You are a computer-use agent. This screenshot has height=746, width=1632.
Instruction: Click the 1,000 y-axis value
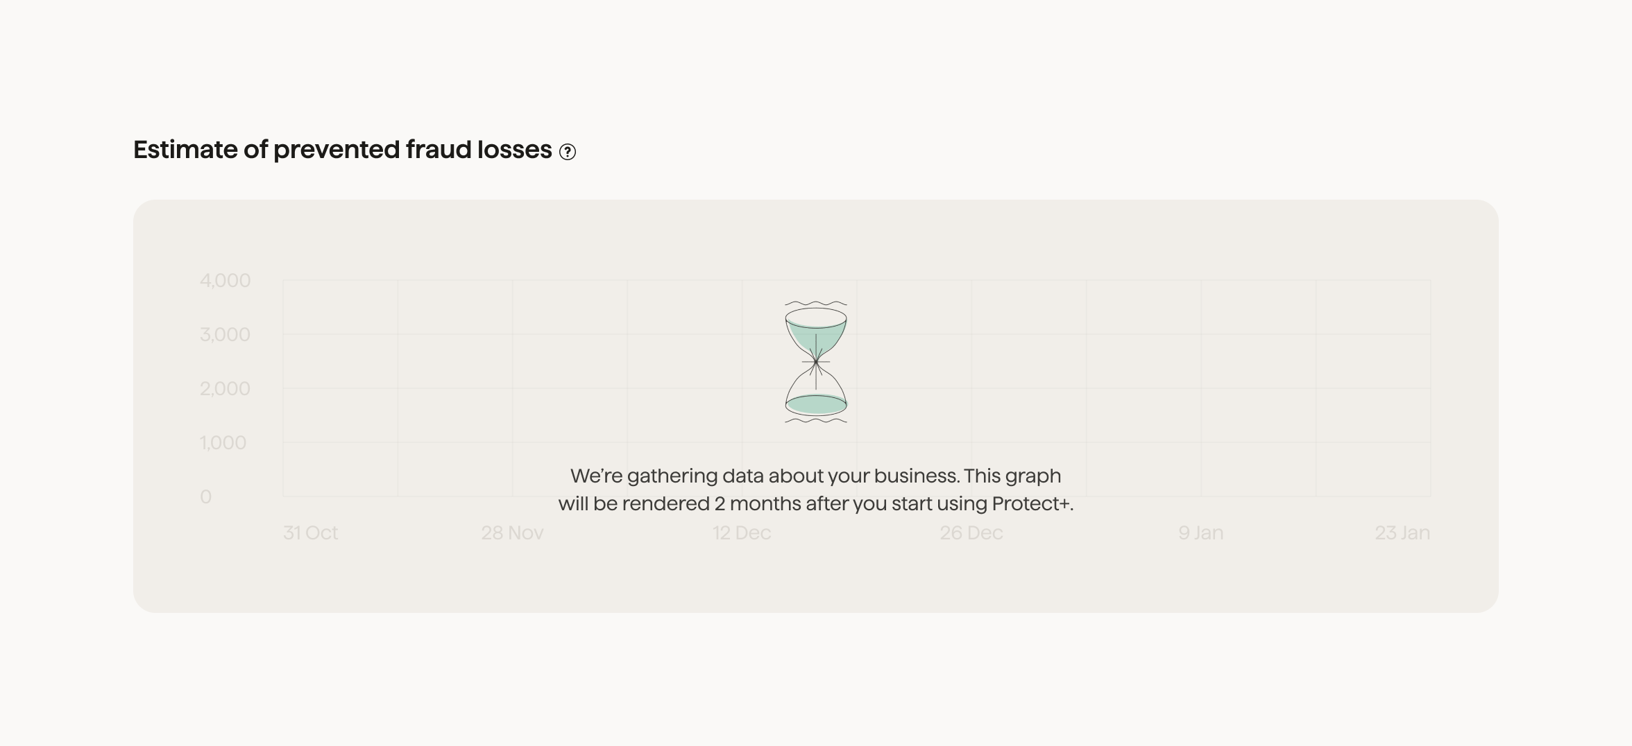[224, 442]
